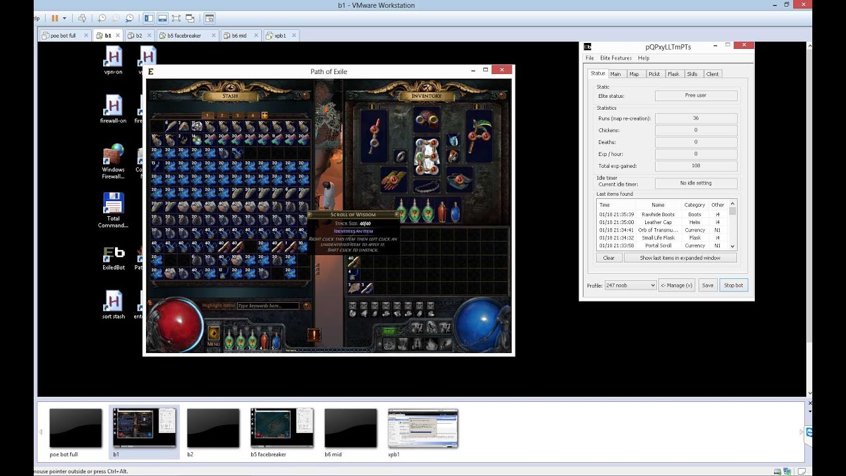This screenshot has width=846, height=476.
Task: Click the last items list scrollbar down arrow
Action: pyautogui.click(x=732, y=246)
